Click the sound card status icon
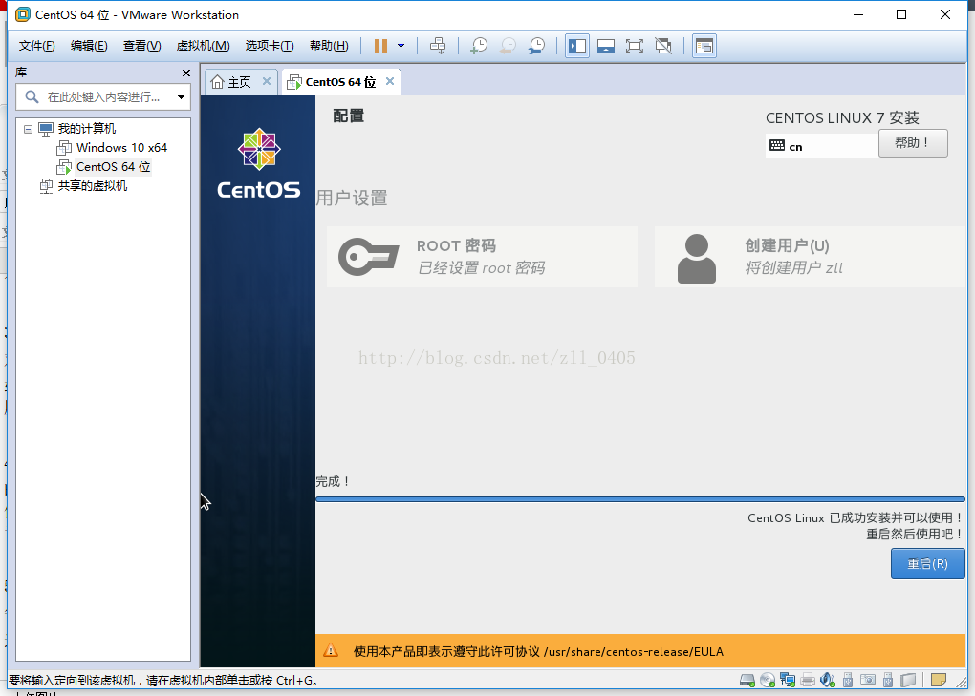The image size is (975, 696). point(828,680)
